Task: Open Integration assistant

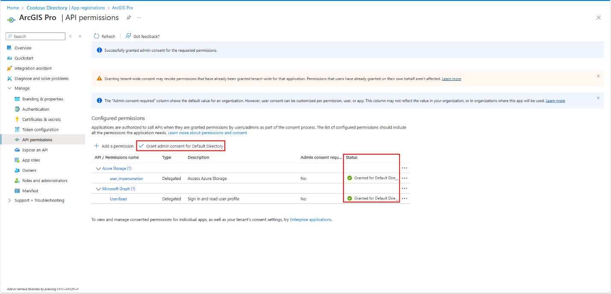Action: (x=33, y=68)
